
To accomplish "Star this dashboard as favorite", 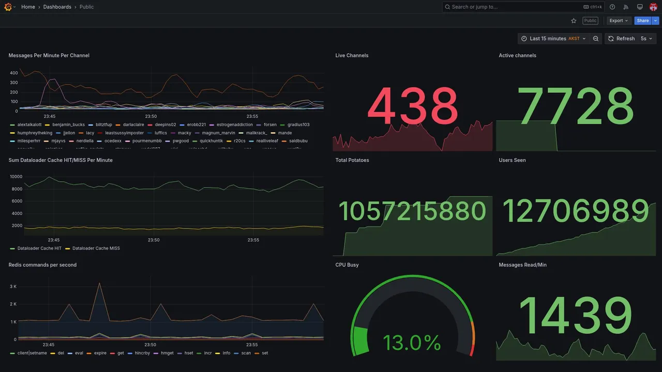I will [x=574, y=21].
